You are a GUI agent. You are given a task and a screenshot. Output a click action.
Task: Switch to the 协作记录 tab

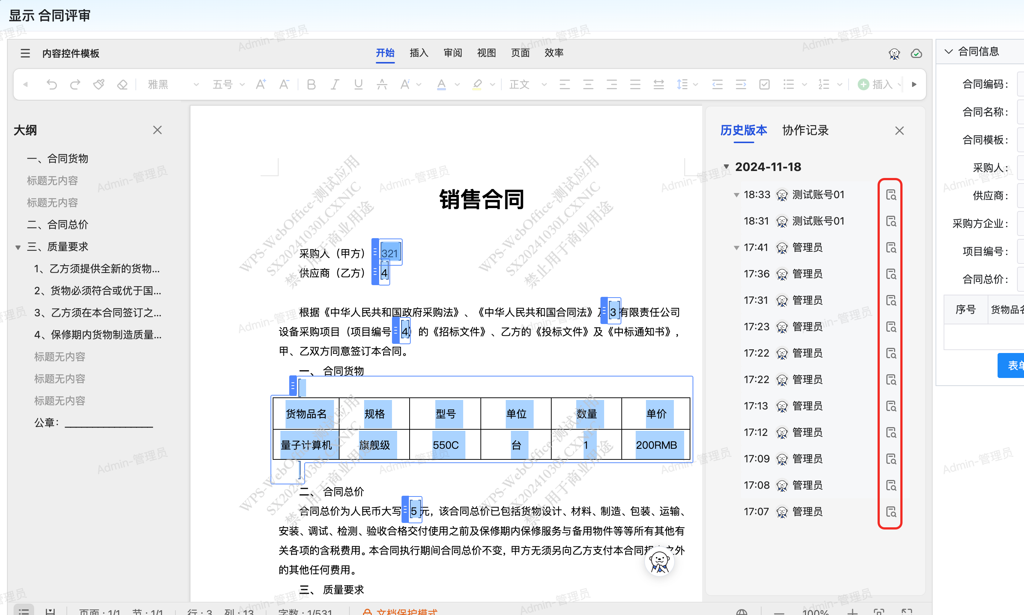[x=805, y=130]
